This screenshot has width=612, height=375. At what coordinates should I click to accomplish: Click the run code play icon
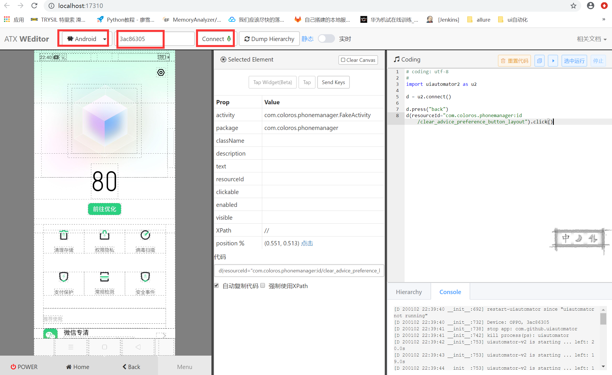pos(553,61)
